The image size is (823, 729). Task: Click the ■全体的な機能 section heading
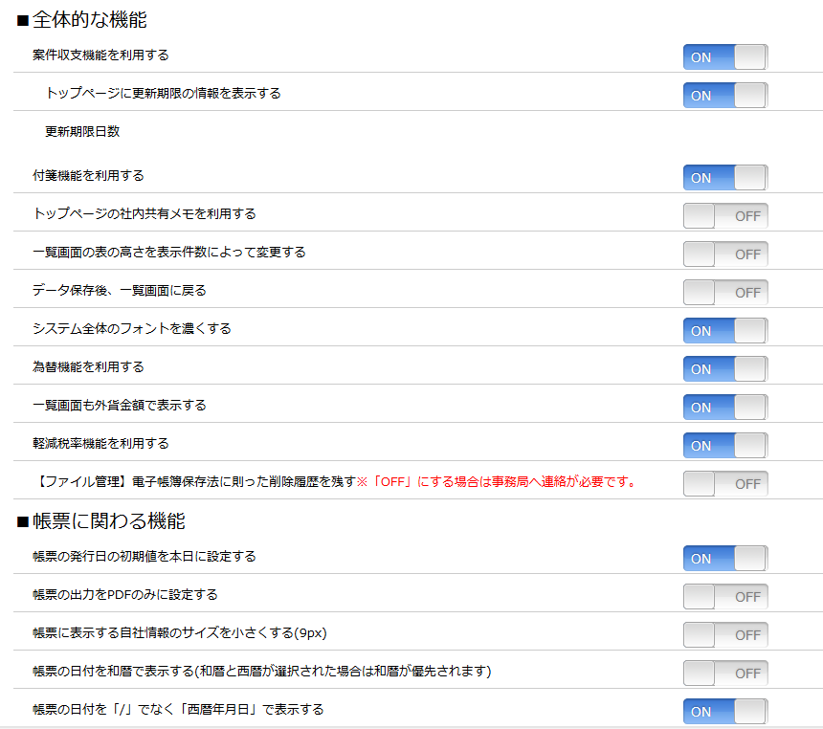(x=82, y=19)
